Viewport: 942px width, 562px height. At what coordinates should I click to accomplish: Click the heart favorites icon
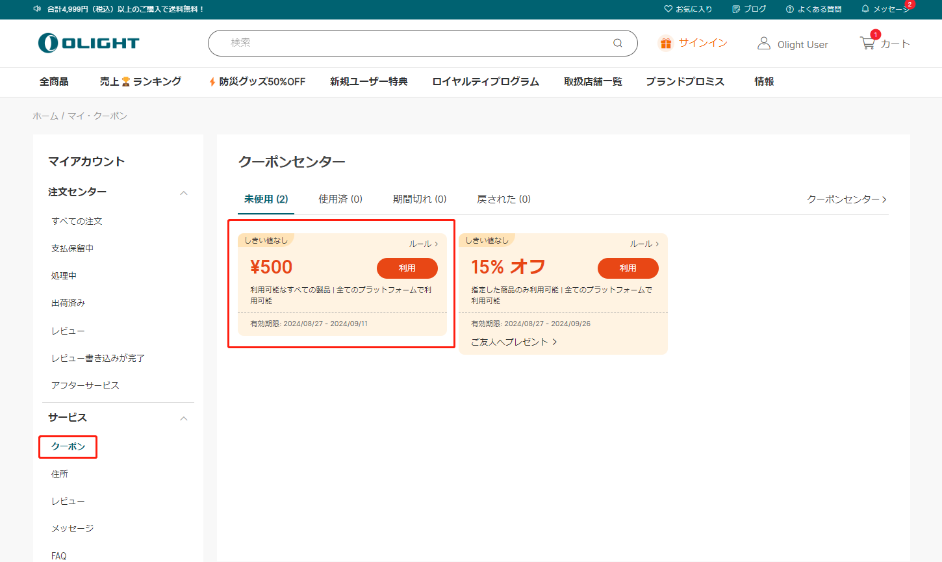pos(668,9)
